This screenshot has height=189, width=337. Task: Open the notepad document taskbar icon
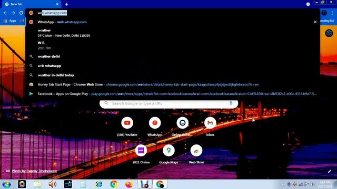pos(83,184)
